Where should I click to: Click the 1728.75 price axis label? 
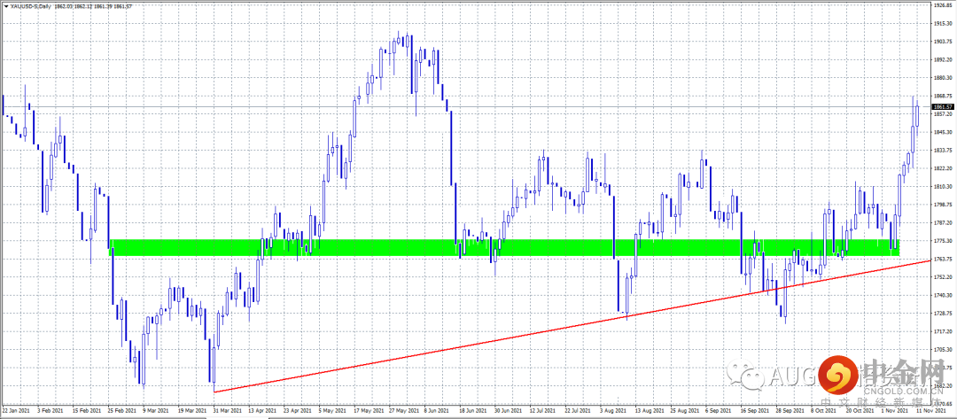(944, 314)
